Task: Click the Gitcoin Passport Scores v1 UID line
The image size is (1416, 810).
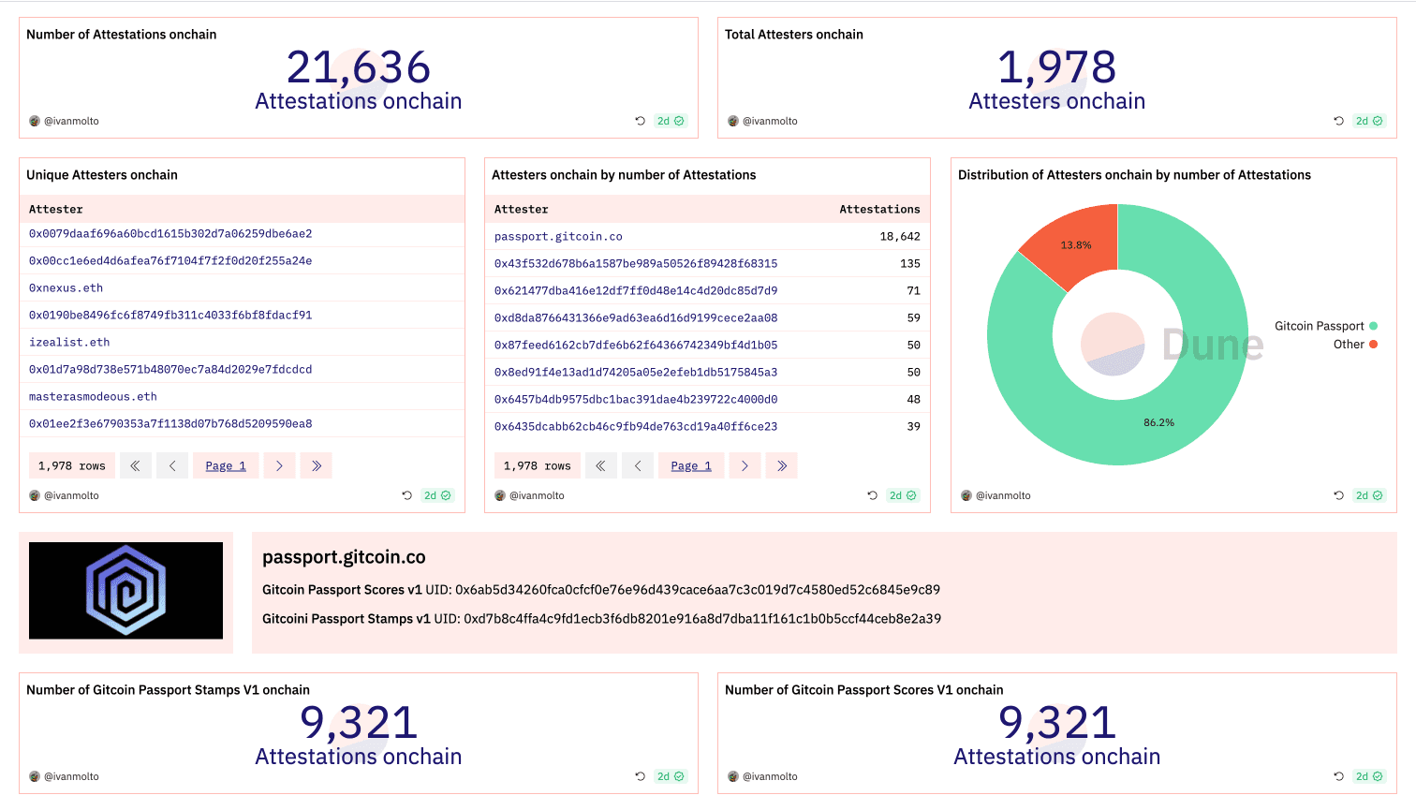Action: coord(601,590)
